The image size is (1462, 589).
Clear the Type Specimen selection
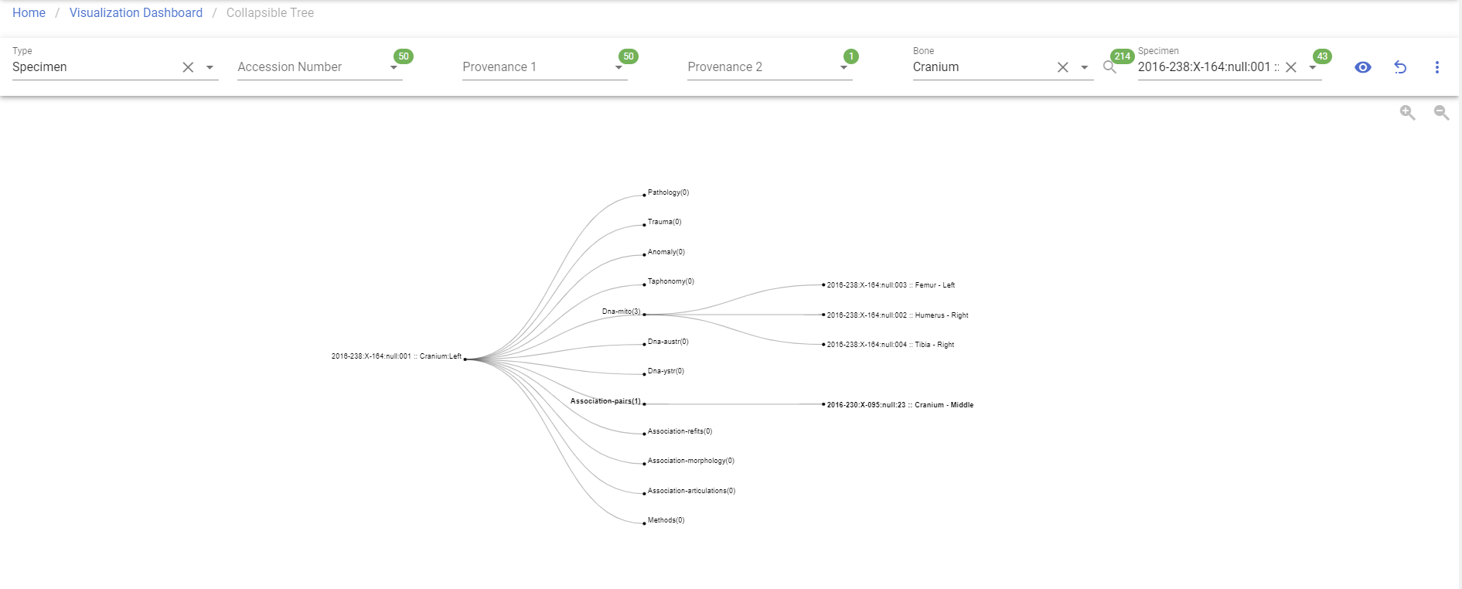coord(188,67)
